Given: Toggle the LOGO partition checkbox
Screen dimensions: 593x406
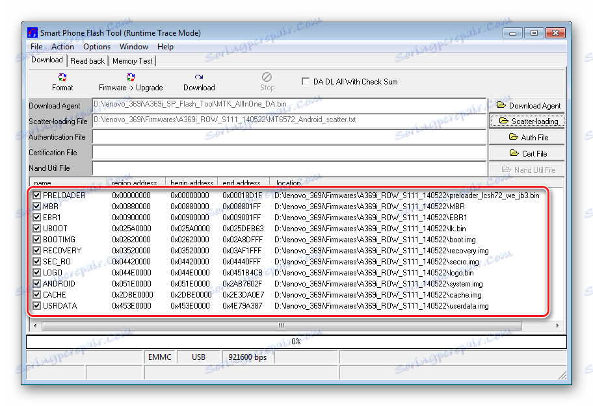Looking at the screenshot, I should [36, 273].
